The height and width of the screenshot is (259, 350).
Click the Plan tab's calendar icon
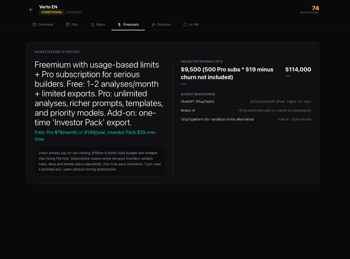point(68,25)
